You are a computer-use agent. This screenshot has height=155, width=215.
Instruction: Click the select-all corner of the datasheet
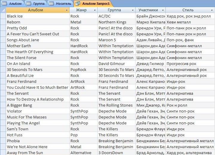pos(3,10)
